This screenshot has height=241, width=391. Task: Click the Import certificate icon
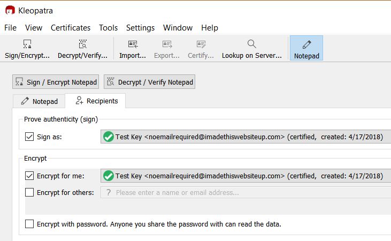pyautogui.click(x=133, y=44)
